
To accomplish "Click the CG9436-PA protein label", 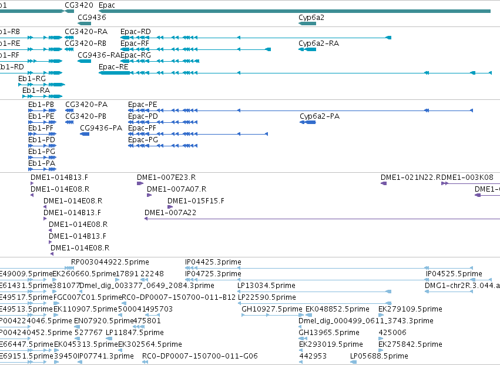I will click(x=101, y=128).
